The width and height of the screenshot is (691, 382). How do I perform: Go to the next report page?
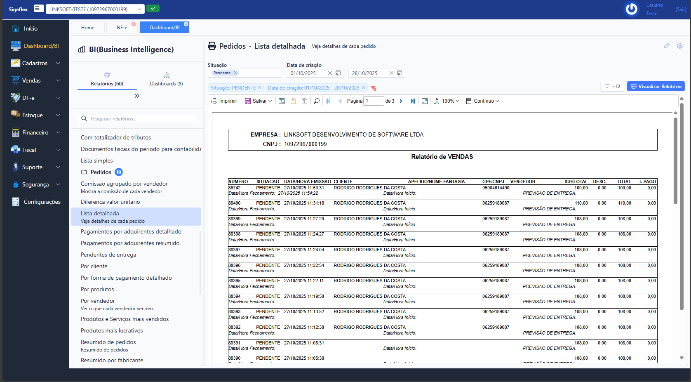[x=401, y=101]
